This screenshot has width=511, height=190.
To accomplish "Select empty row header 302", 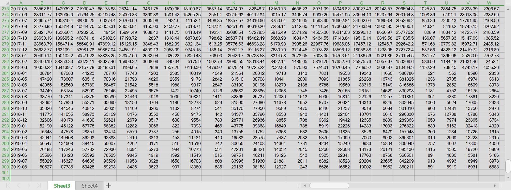I will [x=5, y=179].
